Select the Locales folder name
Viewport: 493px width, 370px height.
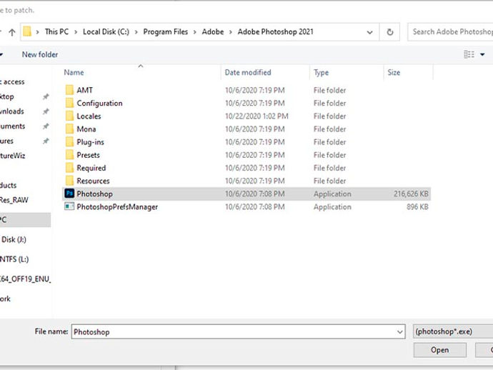pos(89,116)
